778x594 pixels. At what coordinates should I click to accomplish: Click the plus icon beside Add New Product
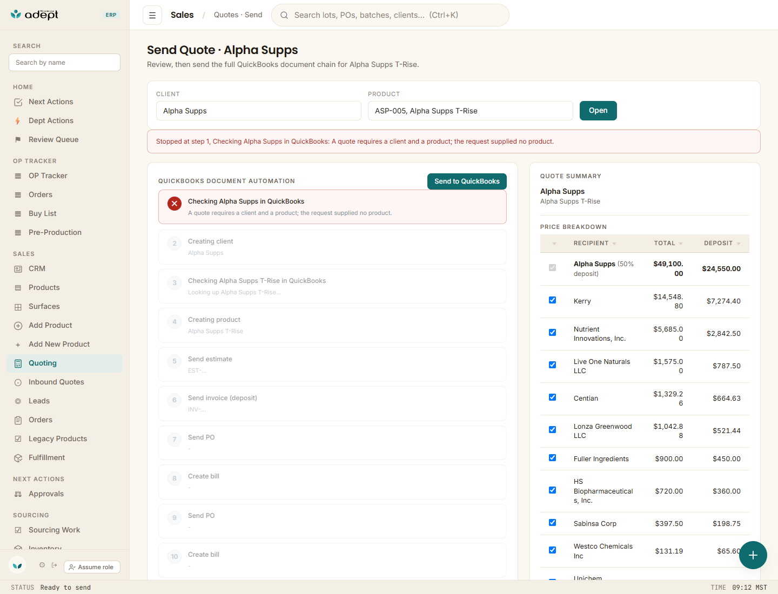[18, 345]
